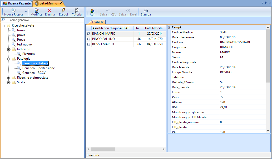Click the Codice Medico value 3344

223,32
